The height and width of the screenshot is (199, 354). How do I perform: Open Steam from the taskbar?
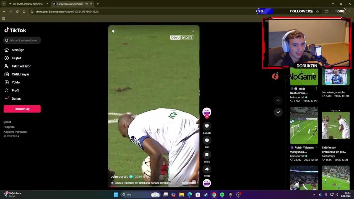pos(206,195)
